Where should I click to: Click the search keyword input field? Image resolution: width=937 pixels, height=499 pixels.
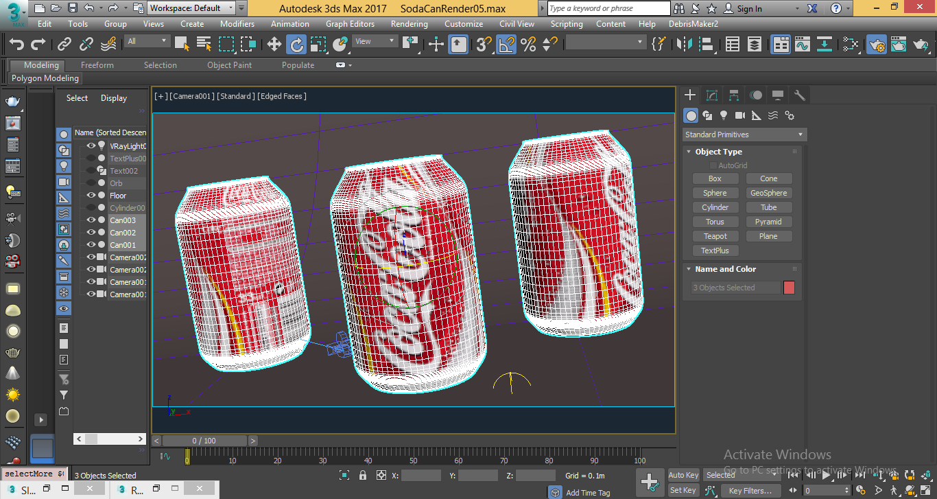point(609,8)
